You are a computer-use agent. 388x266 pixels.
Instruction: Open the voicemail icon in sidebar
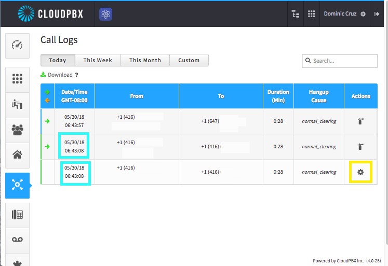pos(17,240)
